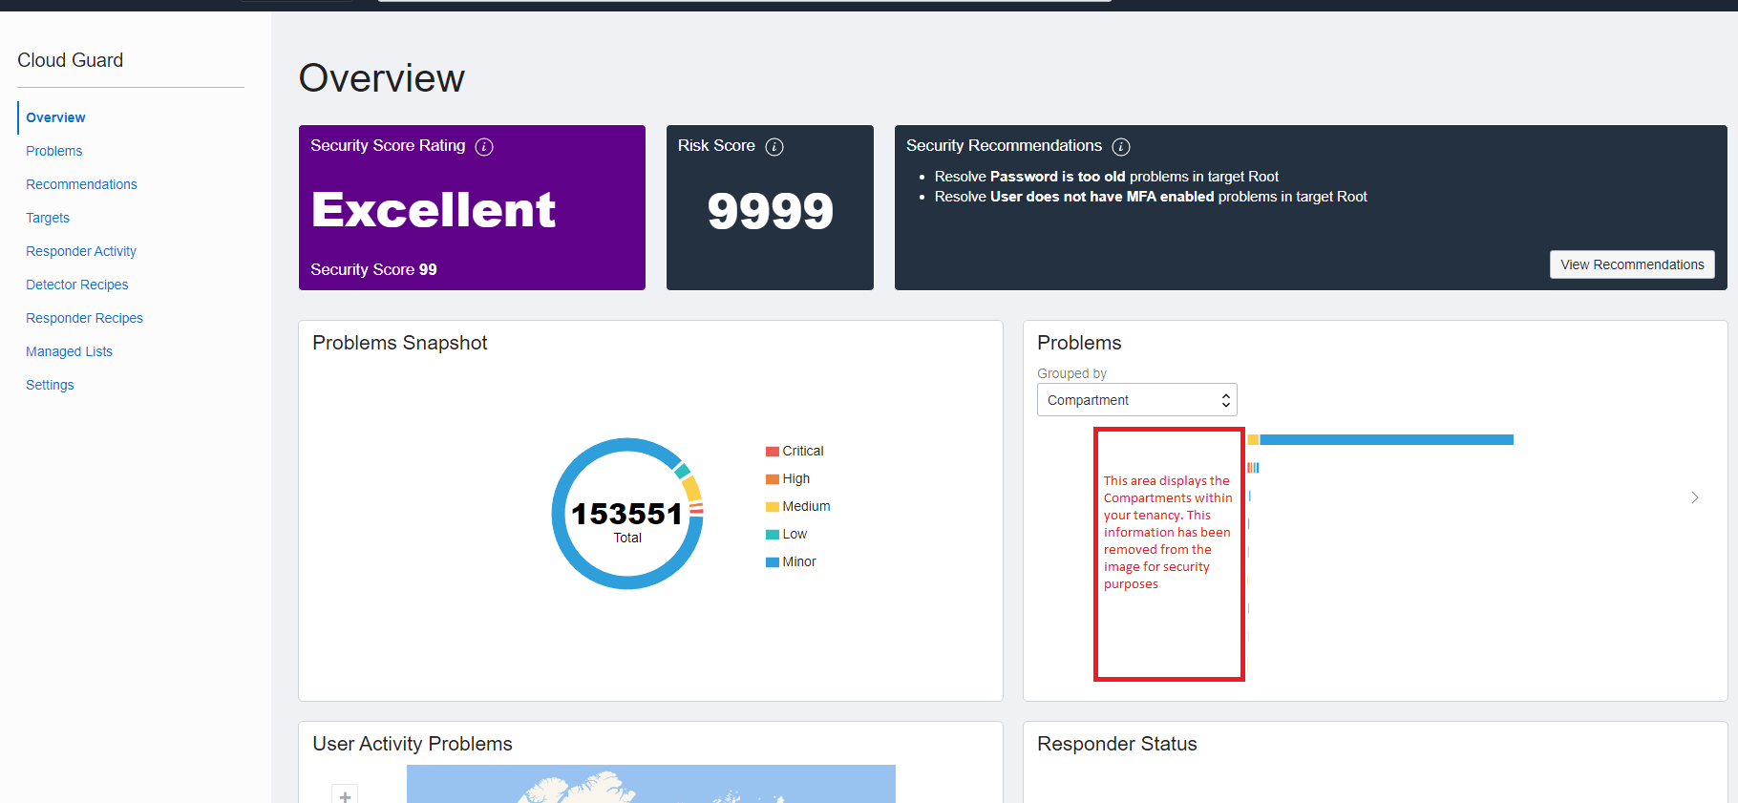Click the Cloud Guard sidebar title

coord(71,60)
